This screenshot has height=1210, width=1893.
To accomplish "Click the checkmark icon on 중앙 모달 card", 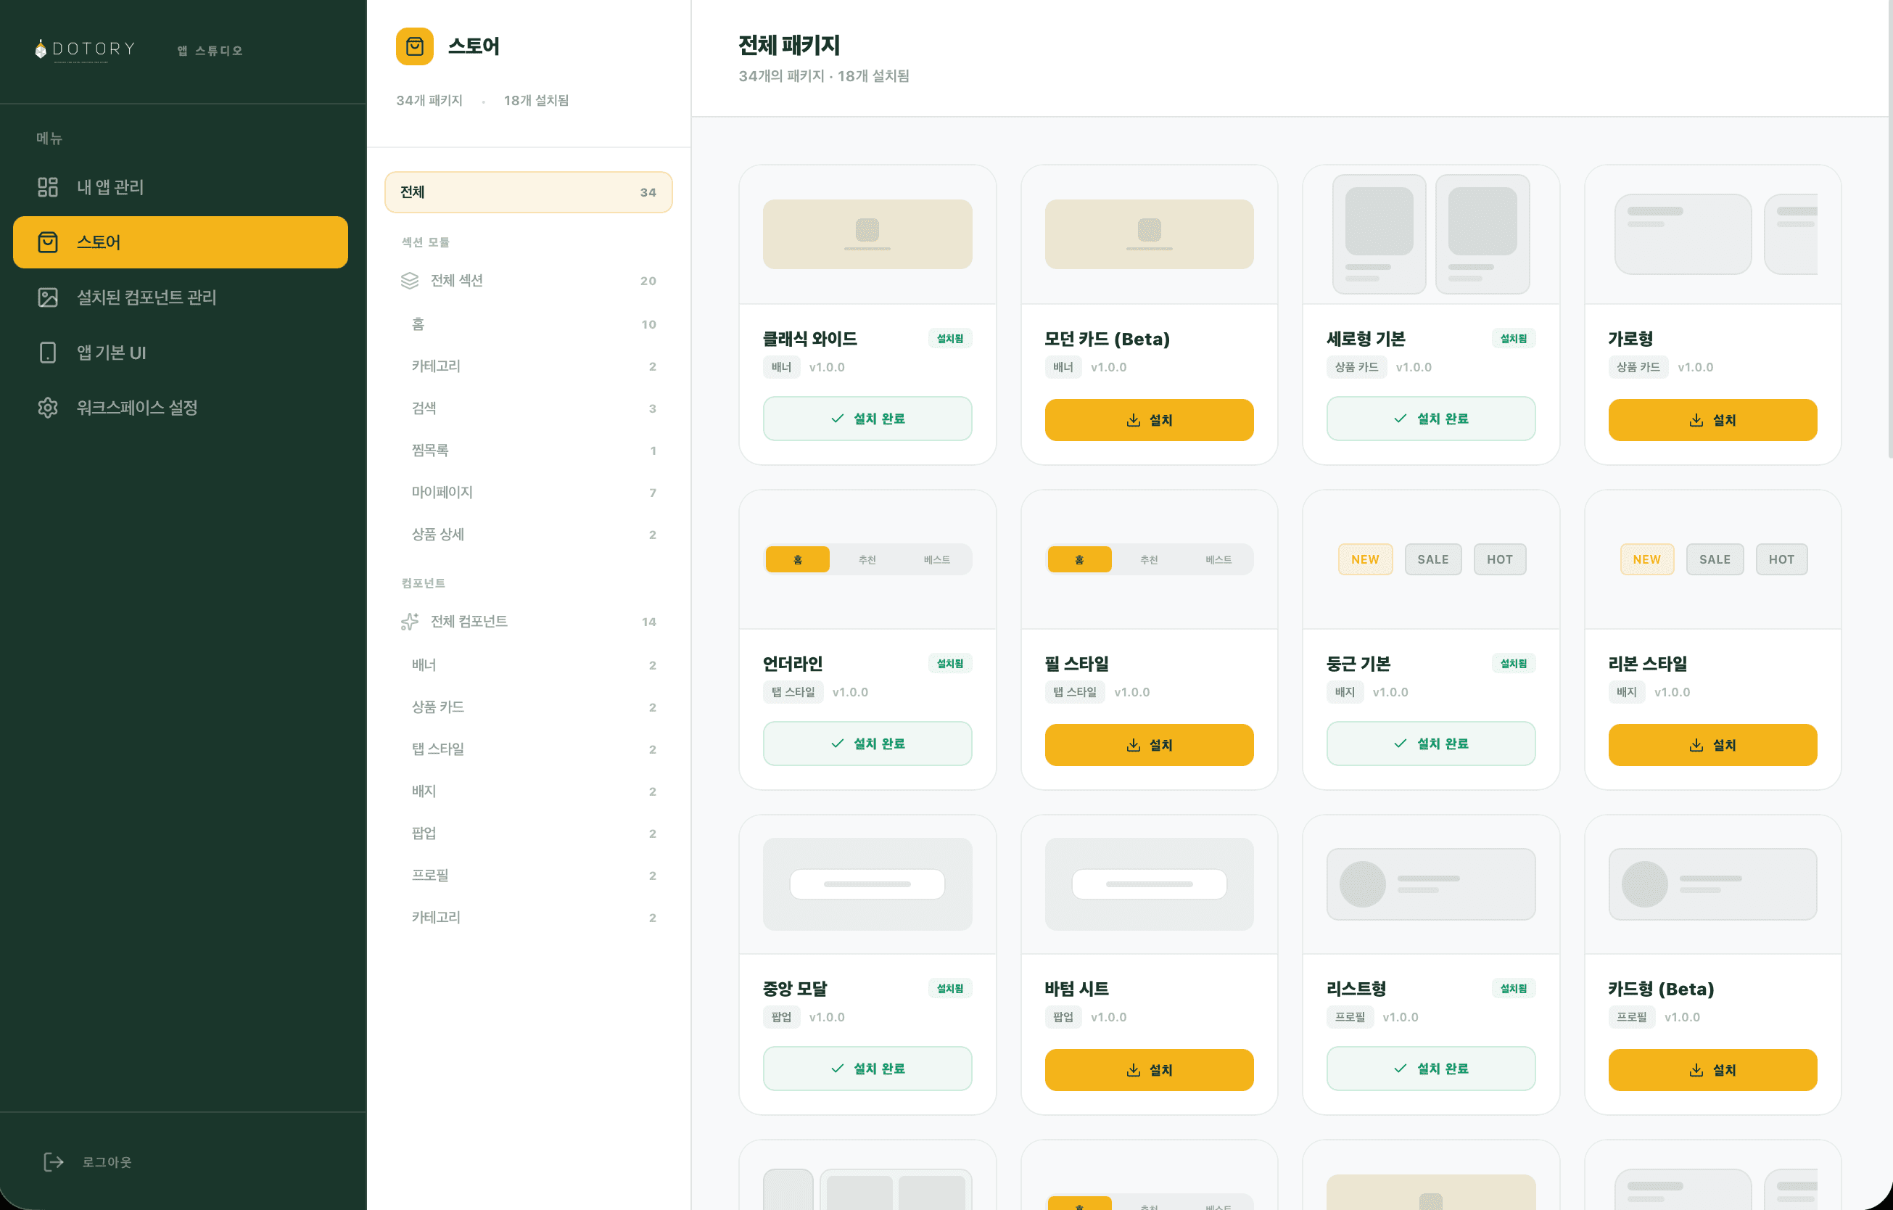I will tap(837, 1069).
